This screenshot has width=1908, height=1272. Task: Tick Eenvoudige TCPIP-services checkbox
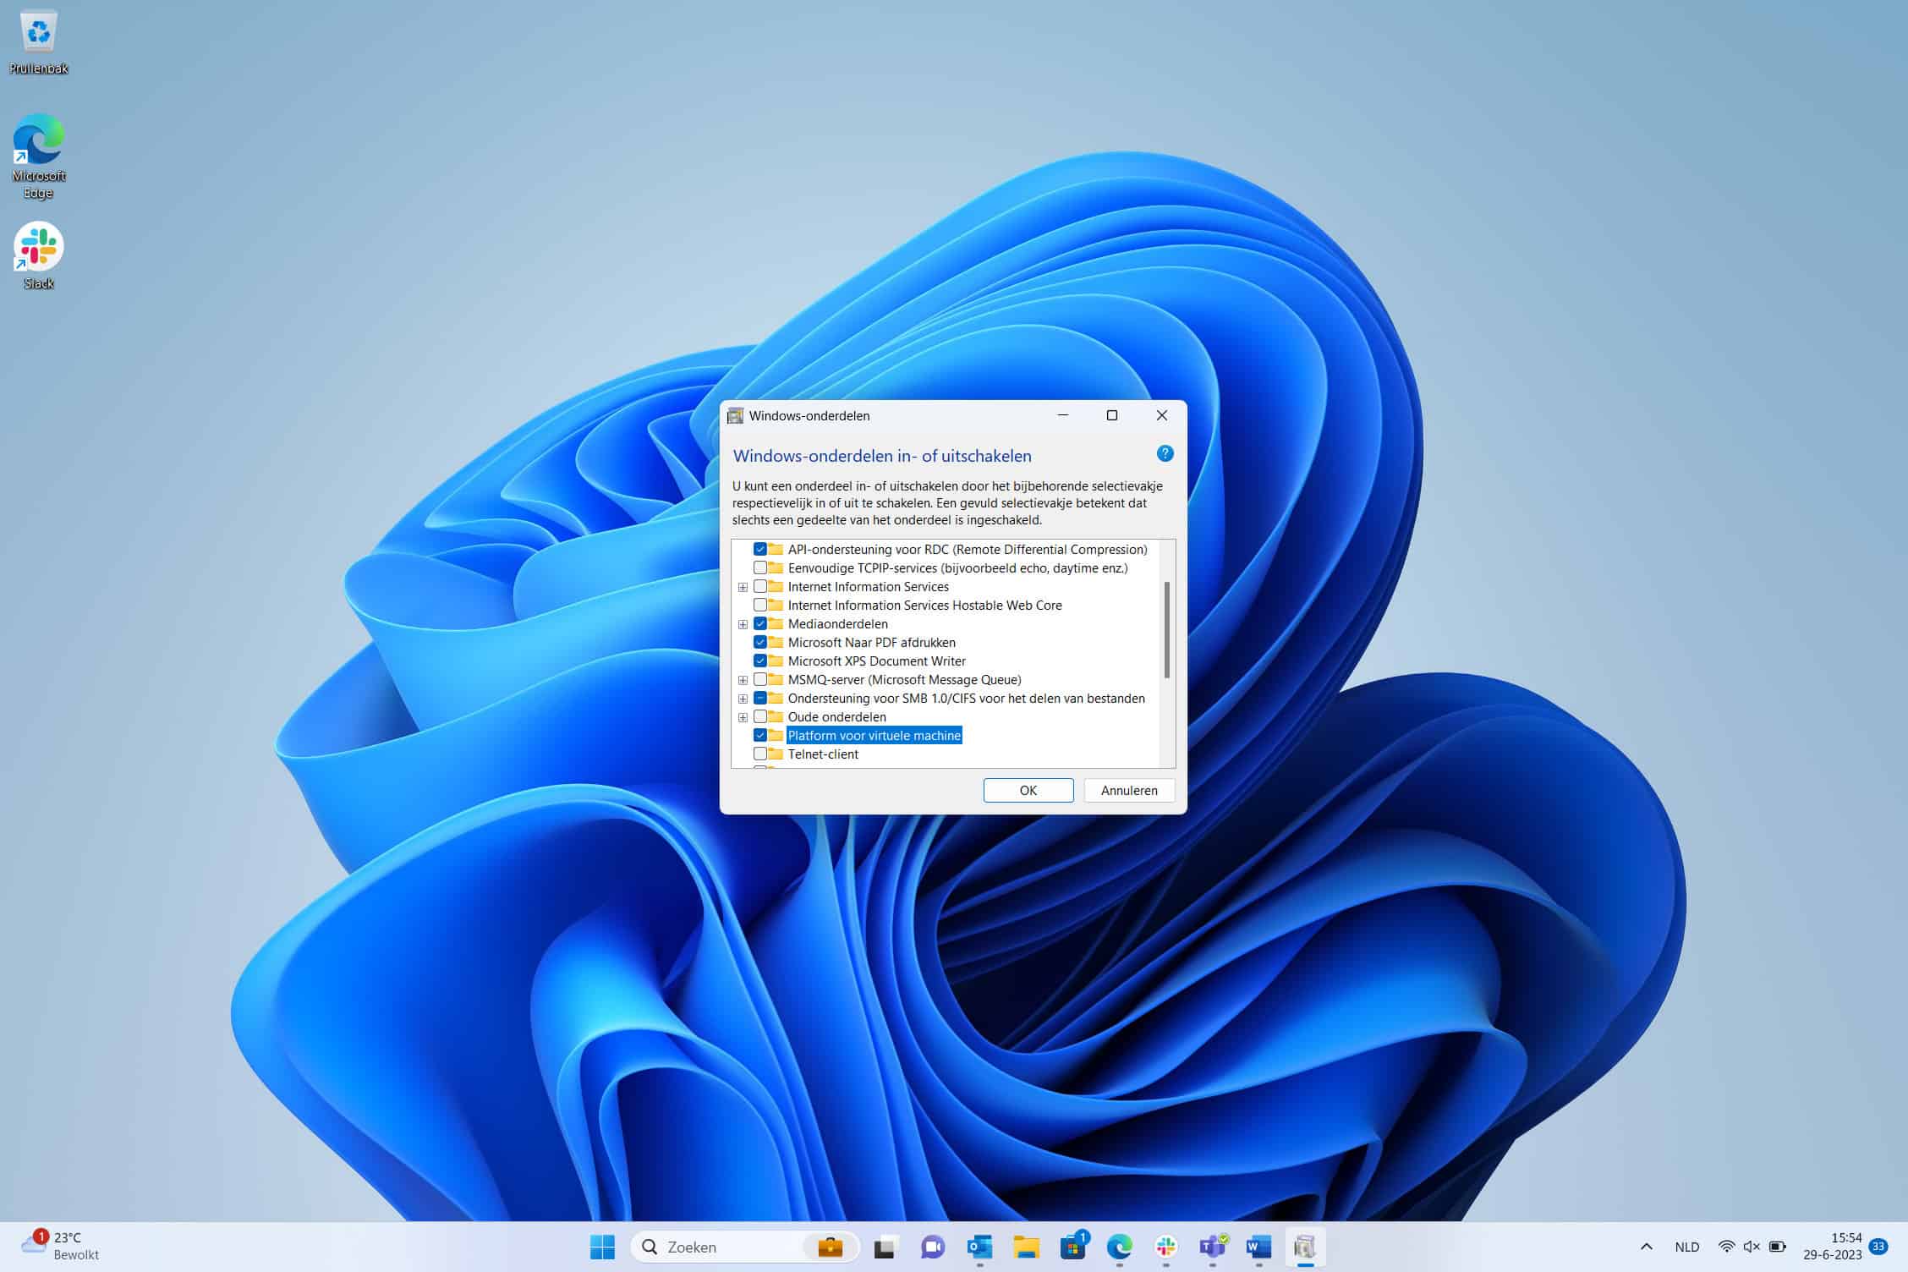point(760,568)
